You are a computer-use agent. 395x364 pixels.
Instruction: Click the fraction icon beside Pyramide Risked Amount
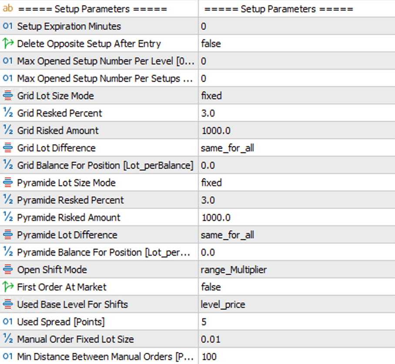pyautogui.click(x=8, y=217)
